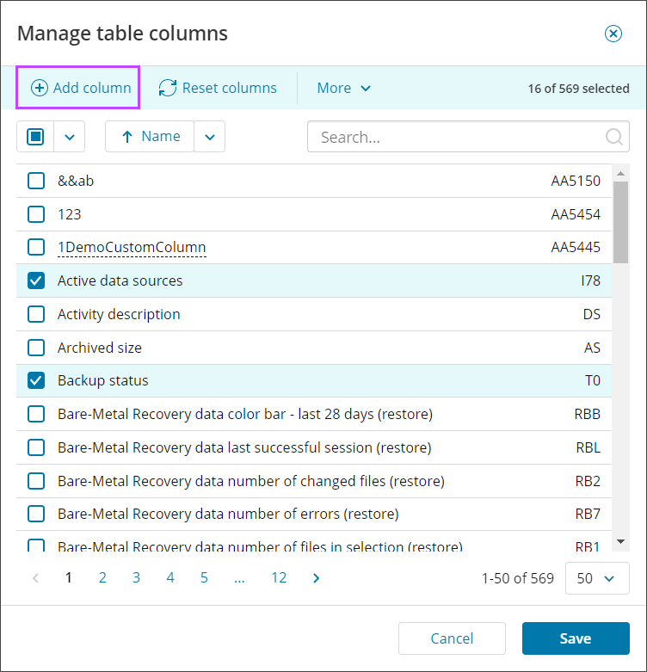
Task: Close the Manage table columns dialog
Action: point(613,34)
